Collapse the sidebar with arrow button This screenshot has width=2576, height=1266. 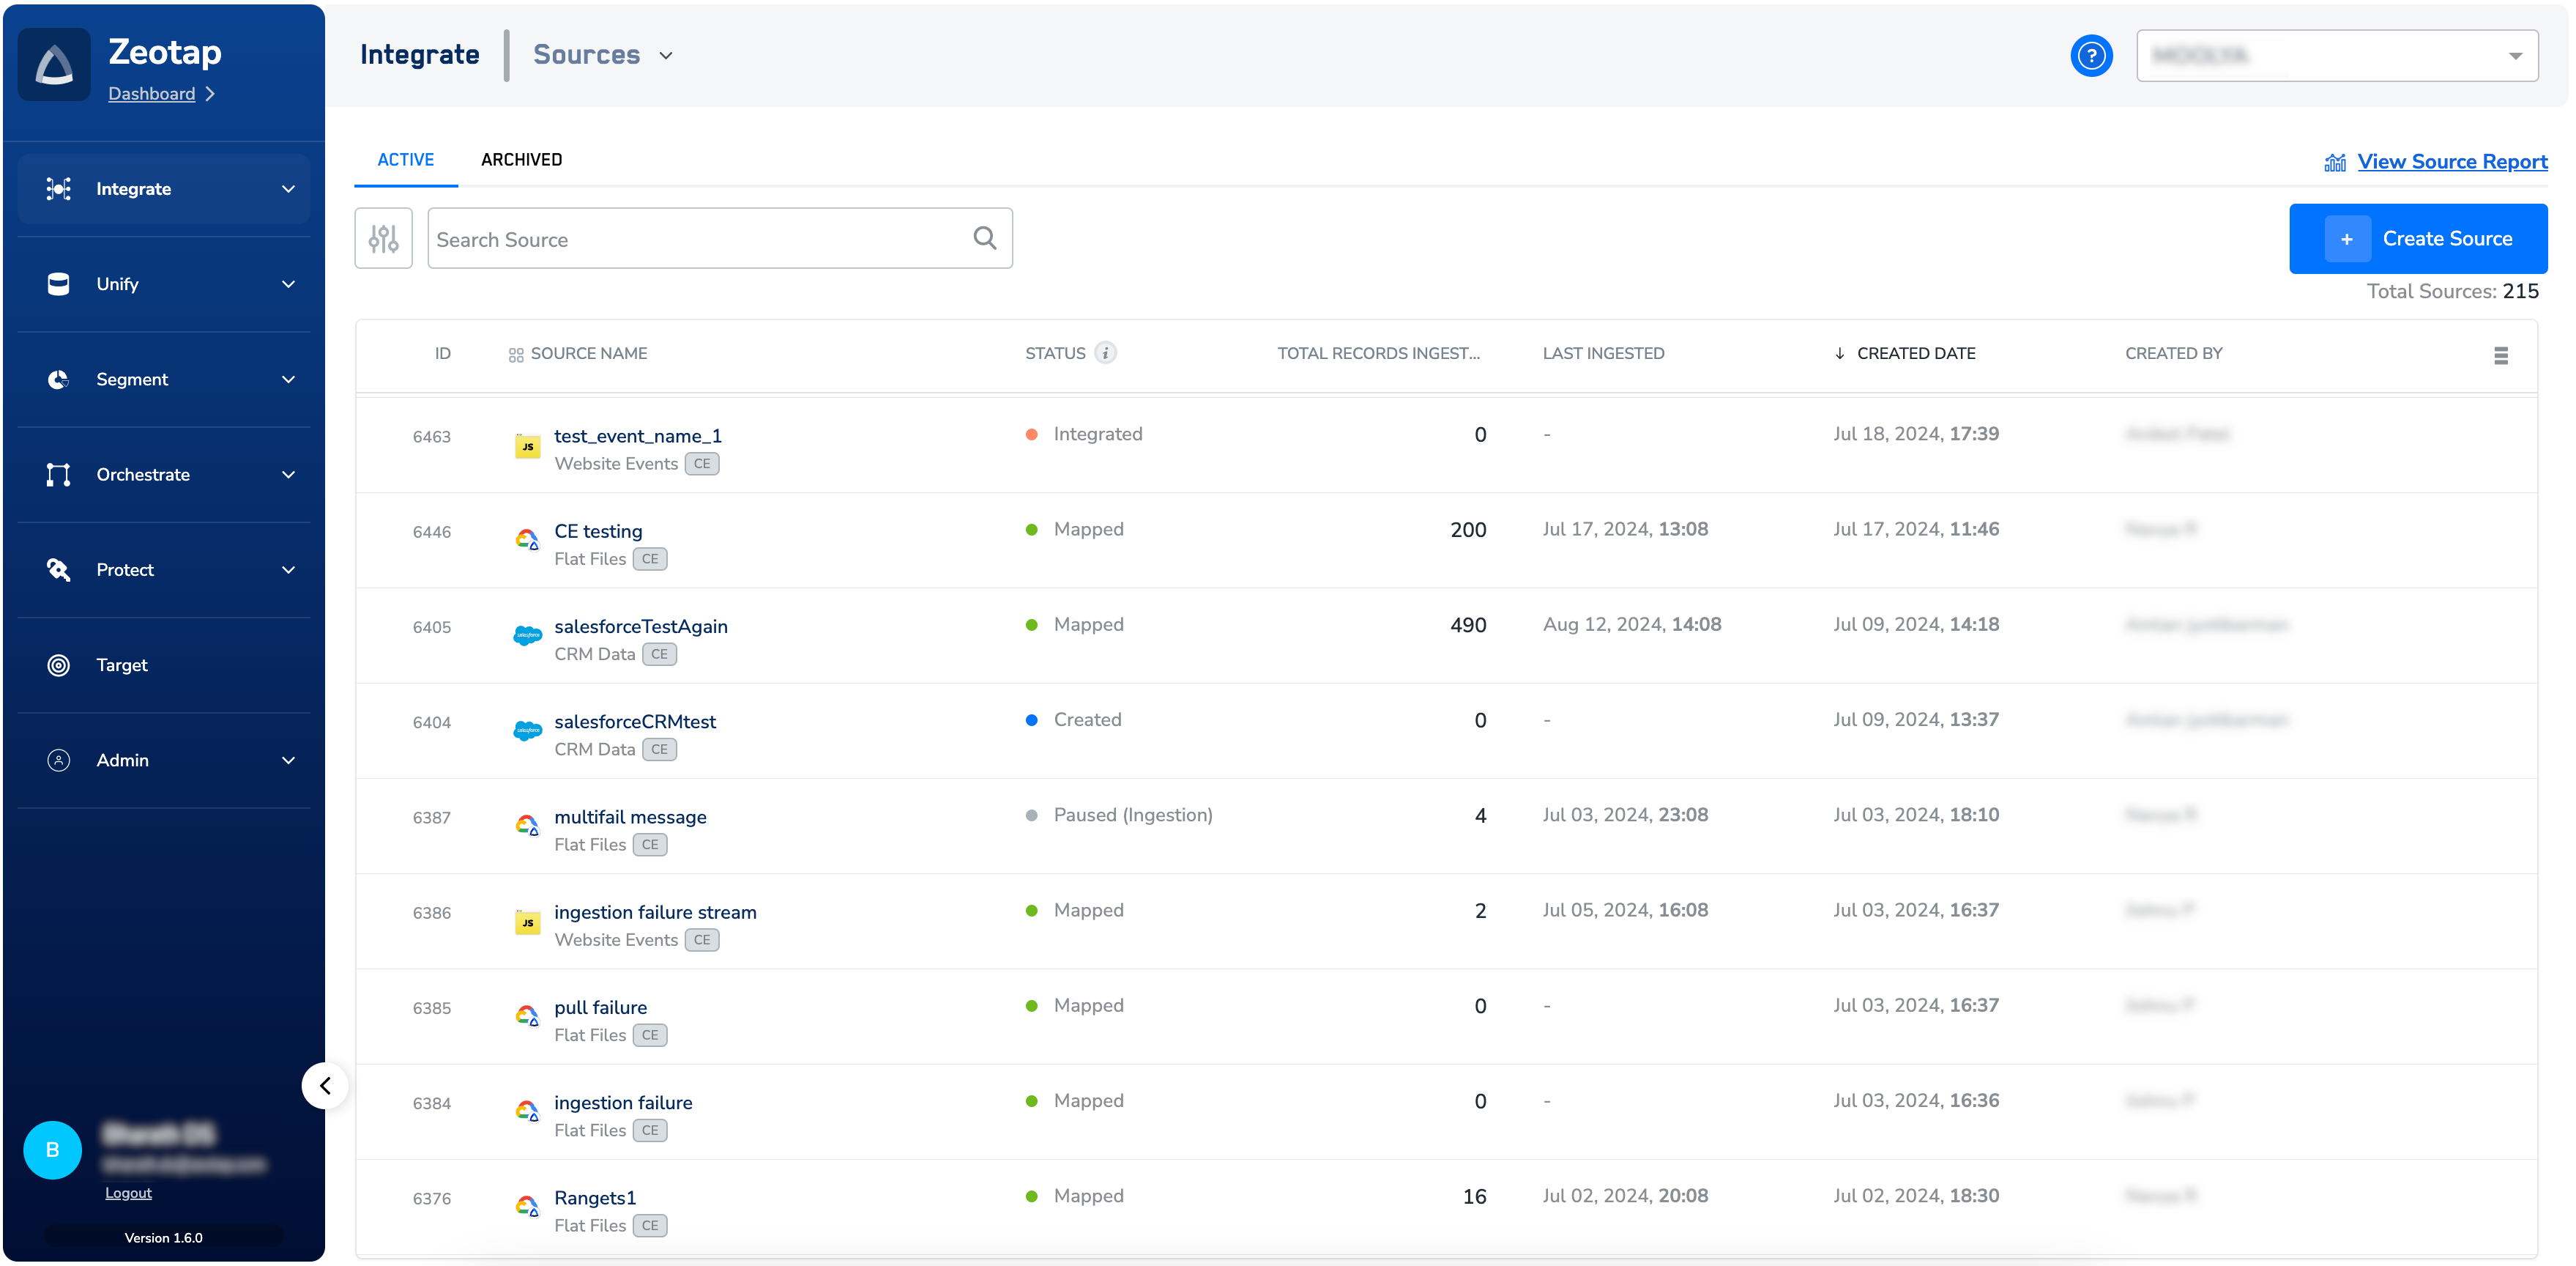pyautogui.click(x=325, y=1085)
